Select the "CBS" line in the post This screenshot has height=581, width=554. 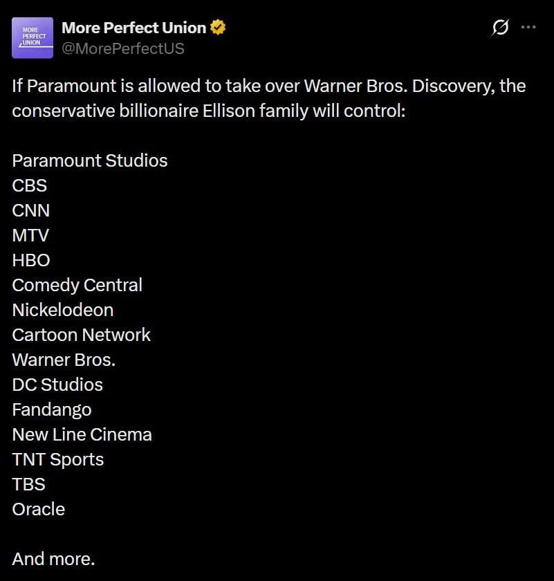click(x=30, y=185)
